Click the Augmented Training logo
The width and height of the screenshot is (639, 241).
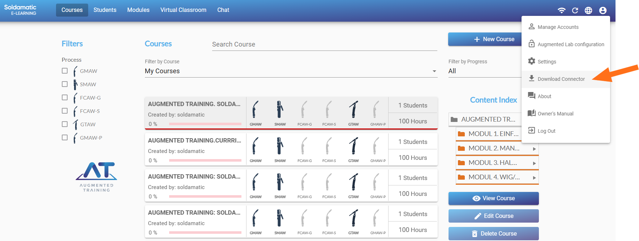97,176
